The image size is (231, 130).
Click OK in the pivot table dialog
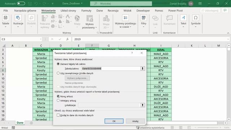114,121
